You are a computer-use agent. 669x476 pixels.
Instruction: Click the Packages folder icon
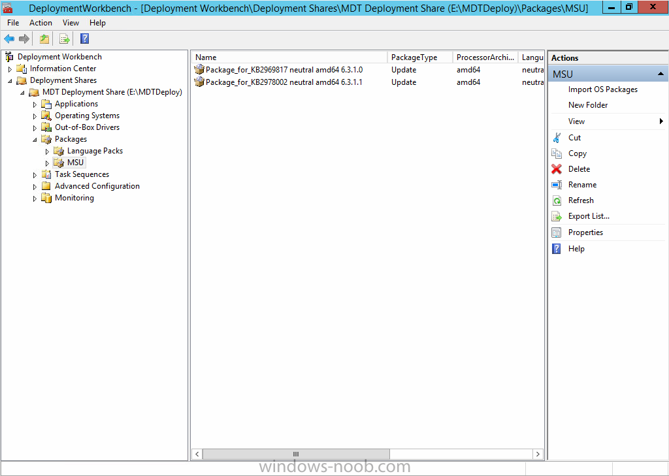[46, 139]
